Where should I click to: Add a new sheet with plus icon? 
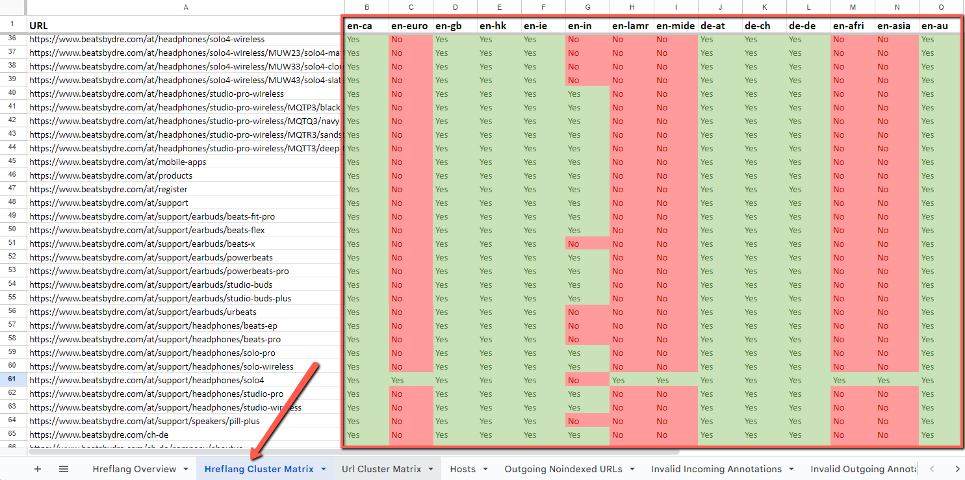tap(37, 469)
